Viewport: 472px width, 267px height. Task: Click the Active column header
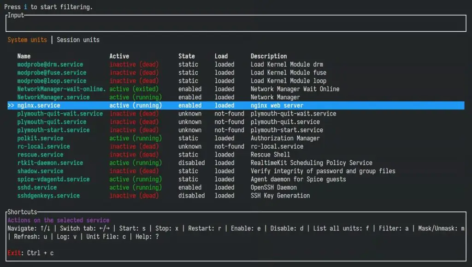[x=119, y=56]
